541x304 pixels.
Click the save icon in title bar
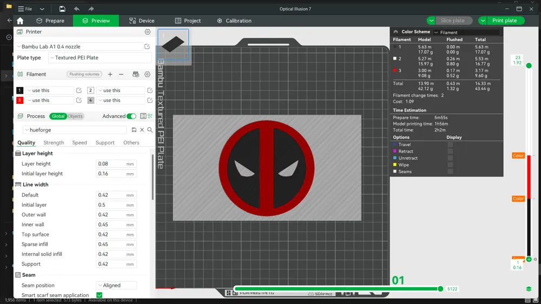62,9
